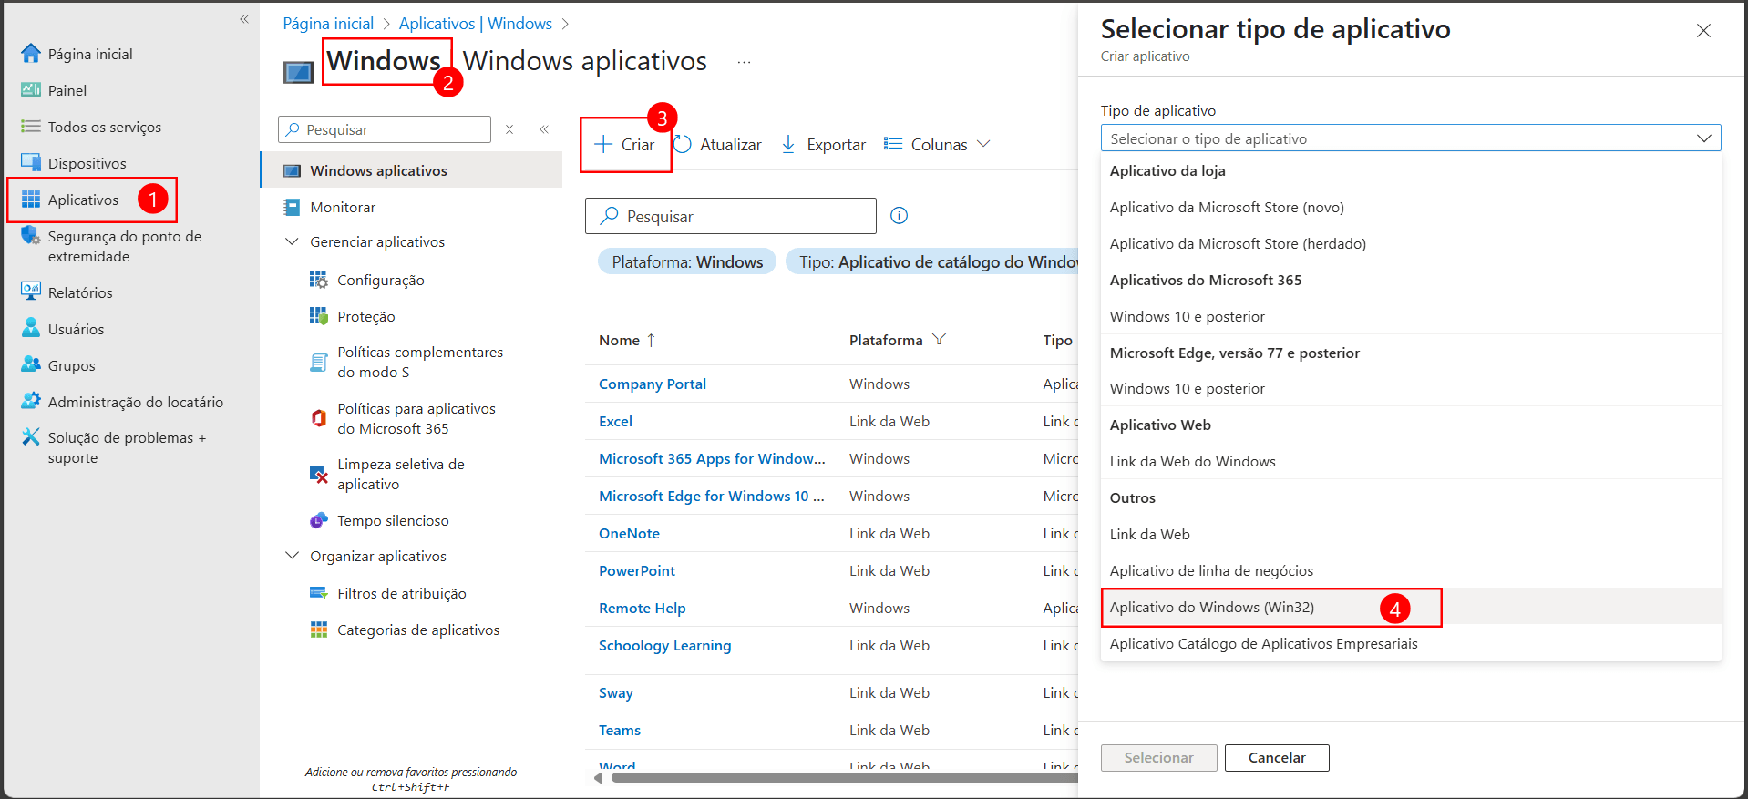This screenshot has height=799, width=1748.
Task: Choose Aplicativo Catálogo de Aplicativos Empresariais
Action: pos(1263,643)
